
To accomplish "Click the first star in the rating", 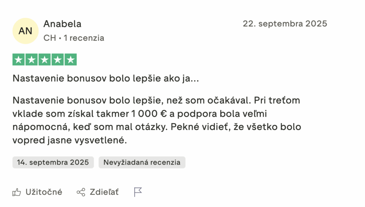I will [19, 60].
